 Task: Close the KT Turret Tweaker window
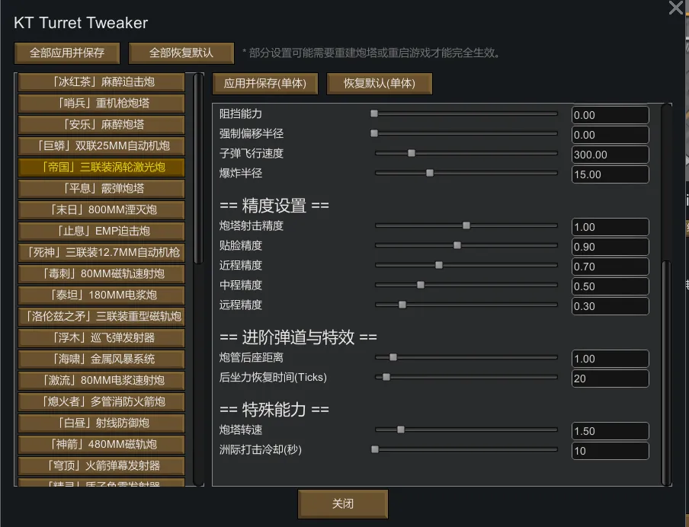point(676,8)
